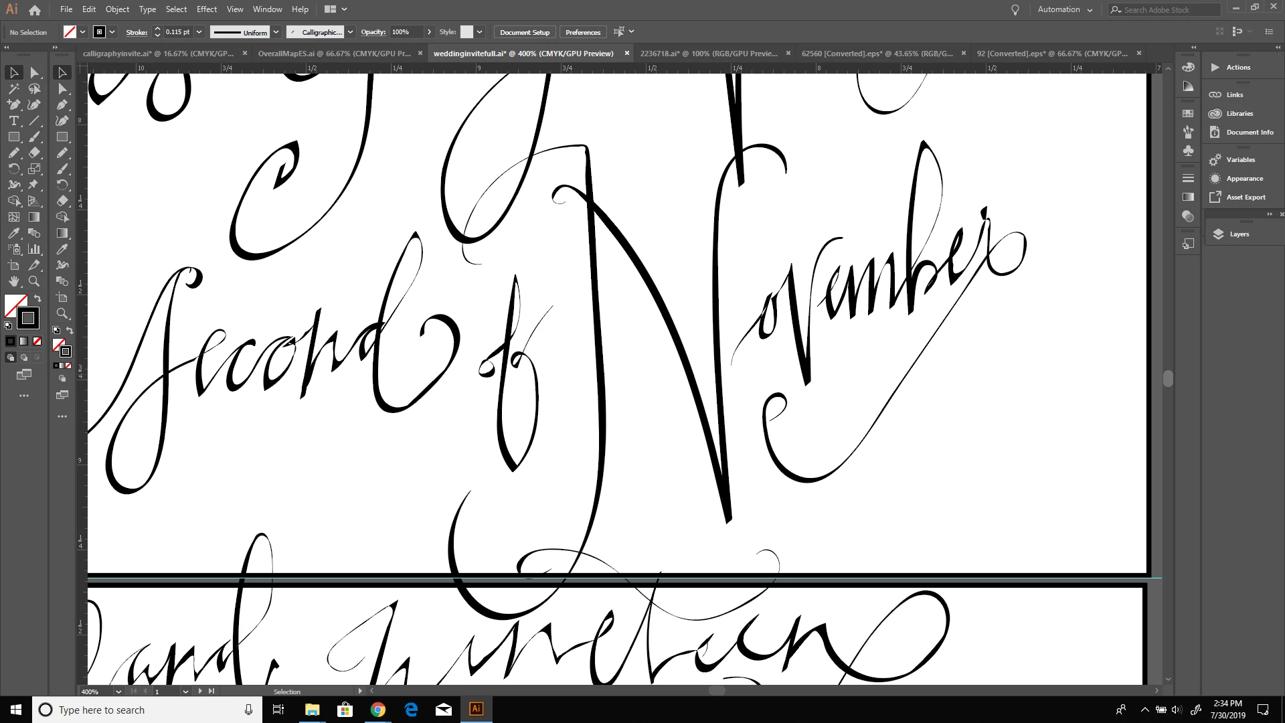The width and height of the screenshot is (1285, 723).
Task: Click the Discover lightbulb icon
Action: pyautogui.click(x=1015, y=9)
